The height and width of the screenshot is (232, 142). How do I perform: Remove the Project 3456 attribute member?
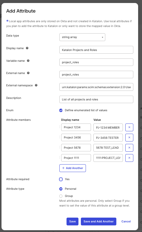[x=129, y=138]
